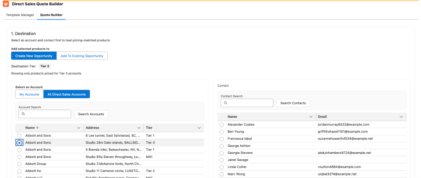Select contact George Ashton radio
The height and width of the screenshot is (178, 421).
pyautogui.click(x=222, y=146)
